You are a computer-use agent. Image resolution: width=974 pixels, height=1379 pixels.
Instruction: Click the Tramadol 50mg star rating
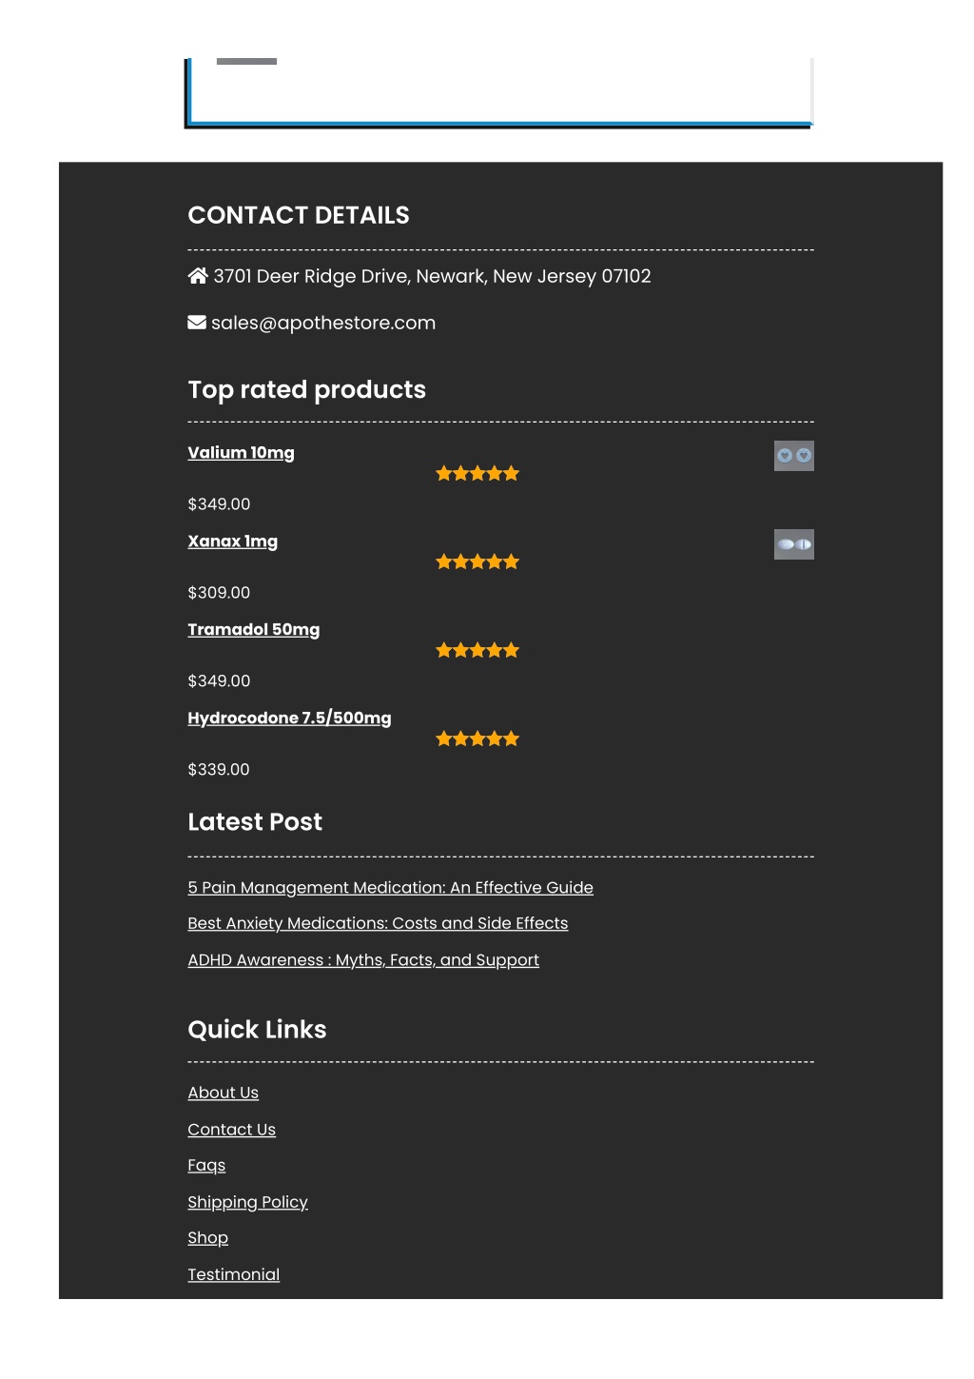click(x=477, y=650)
